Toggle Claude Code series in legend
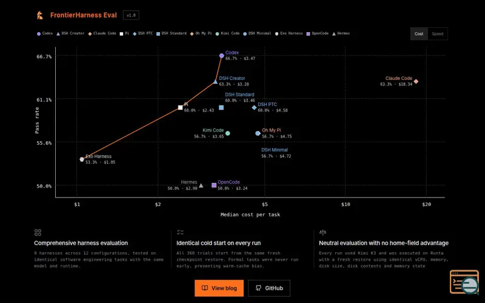The width and height of the screenshot is (485, 303). (x=102, y=33)
